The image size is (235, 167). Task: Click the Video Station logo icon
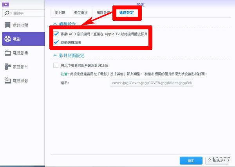click(x=5, y=4)
